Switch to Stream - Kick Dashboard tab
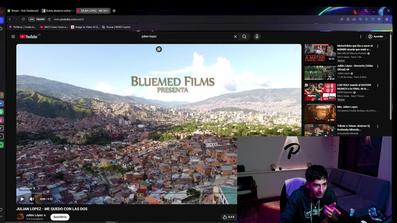Image resolution: width=397 pixels, height=223 pixels. (23, 11)
